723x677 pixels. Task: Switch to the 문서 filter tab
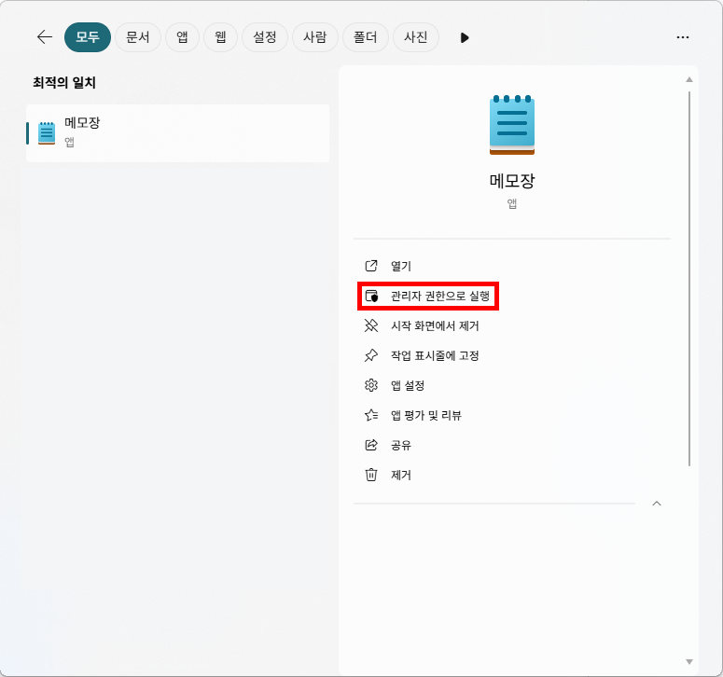point(138,37)
